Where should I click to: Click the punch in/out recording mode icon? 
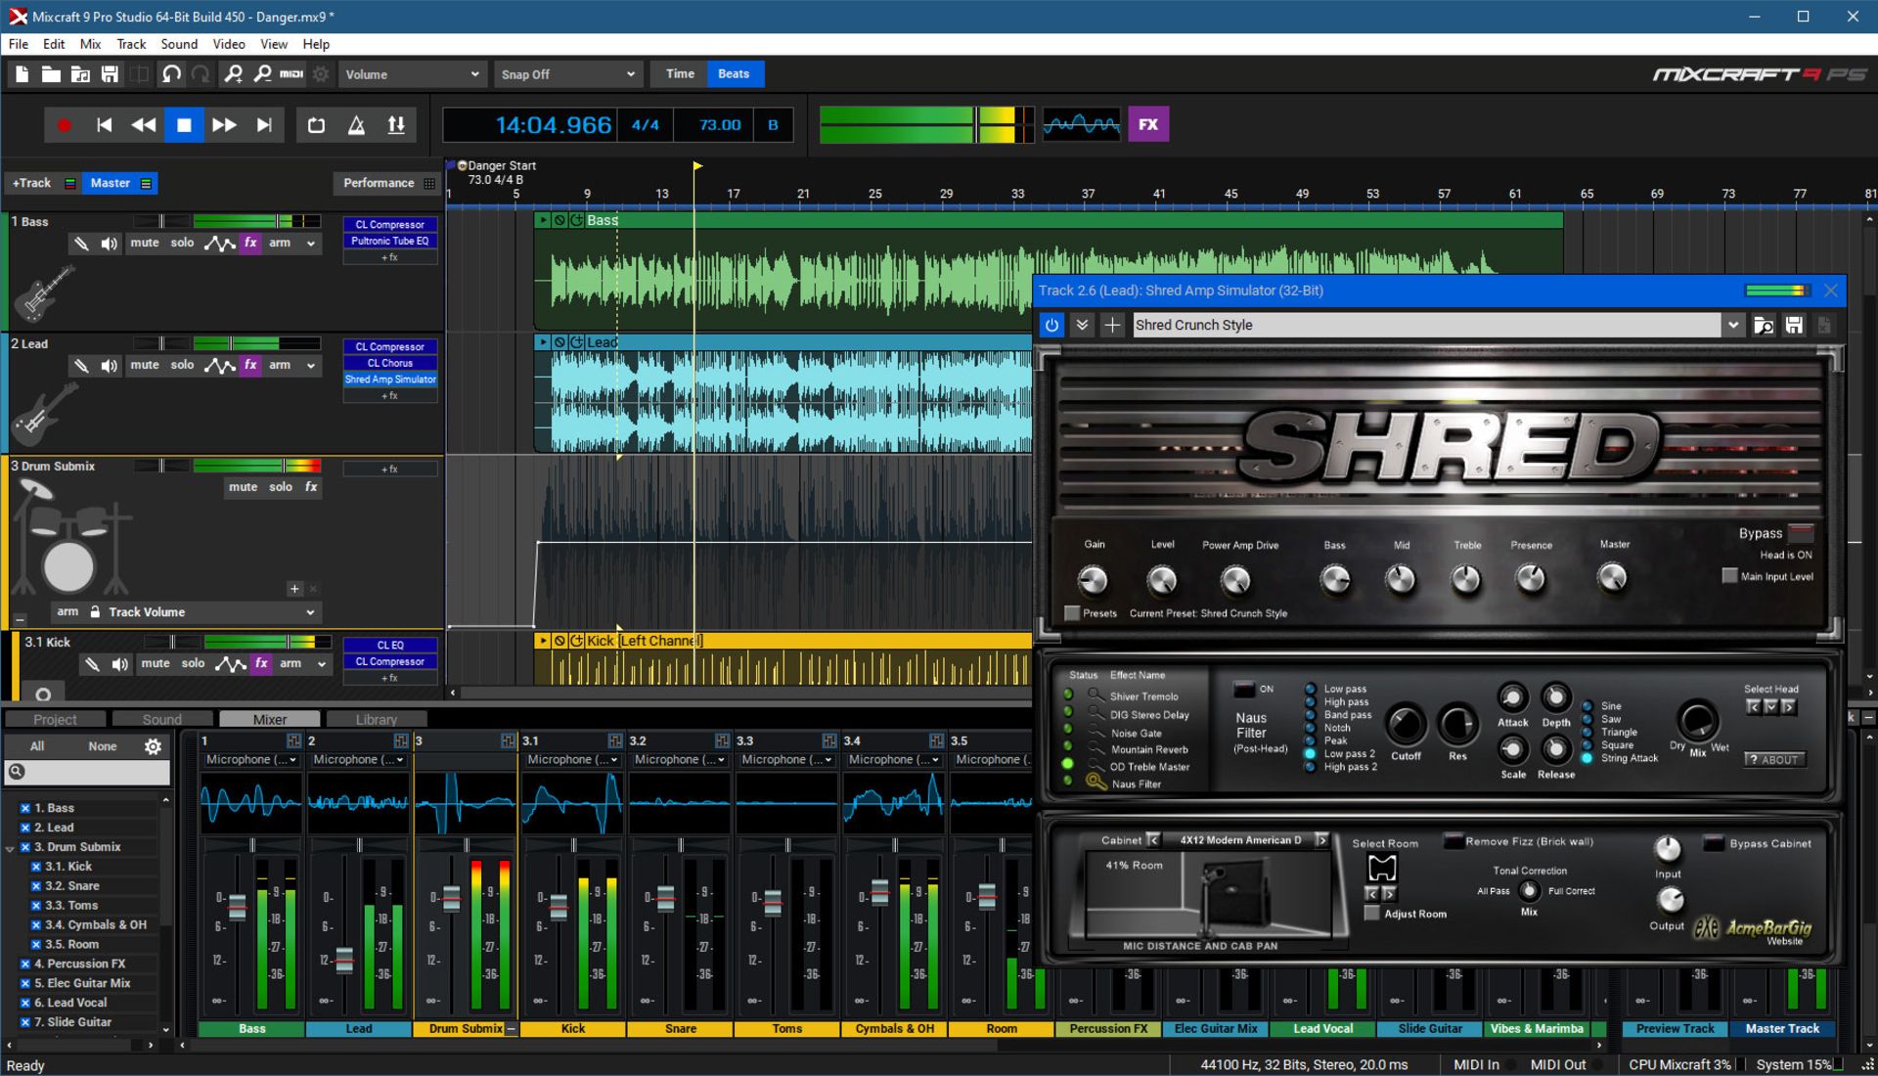pos(396,125)
